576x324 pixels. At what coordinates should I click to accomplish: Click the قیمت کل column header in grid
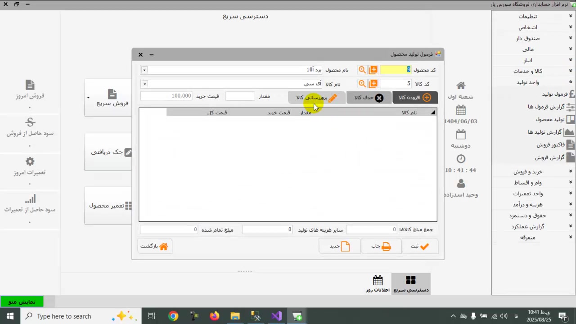point(217,112)
